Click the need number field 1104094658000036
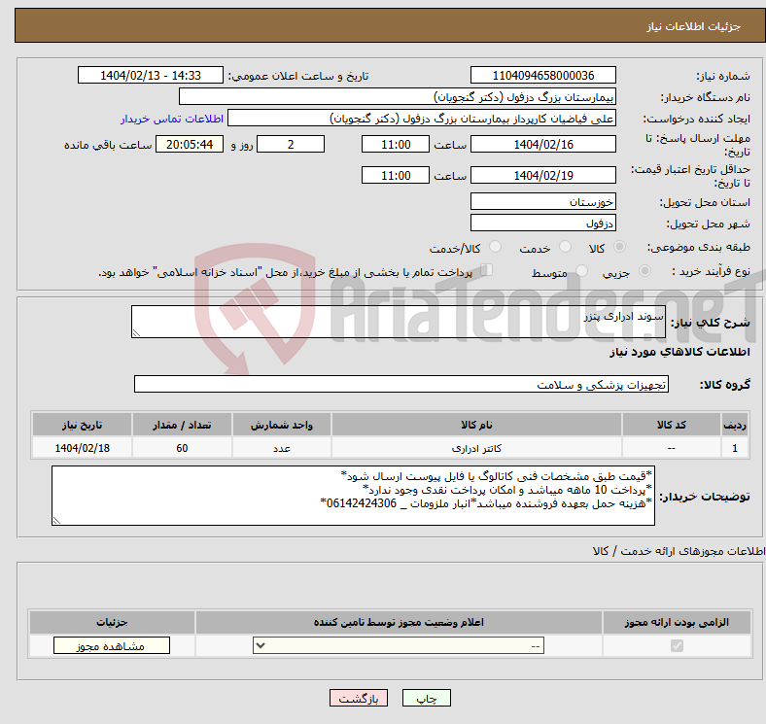The width and height of the screenshot is (766, 724). pos(543,75)
